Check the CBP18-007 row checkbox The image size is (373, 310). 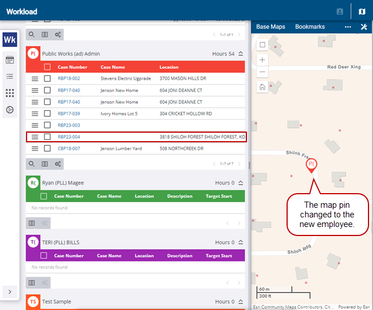tap(47, 149)
